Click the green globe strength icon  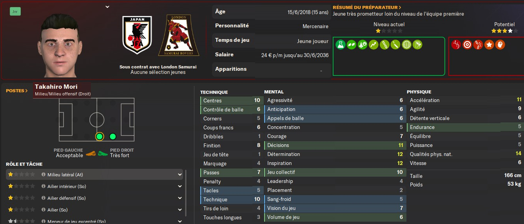coord(406,45)
